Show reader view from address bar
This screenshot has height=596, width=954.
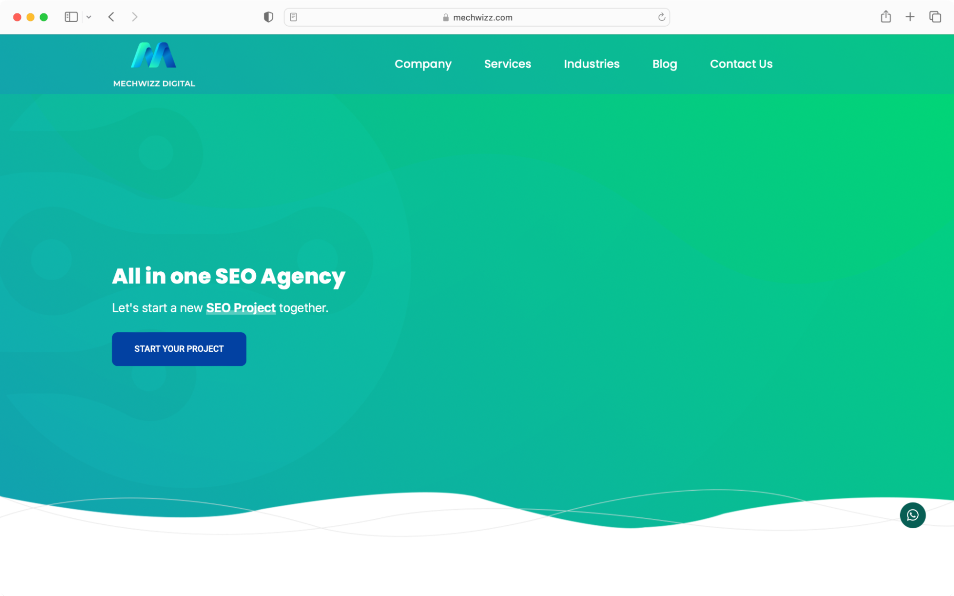click(294, 17)
